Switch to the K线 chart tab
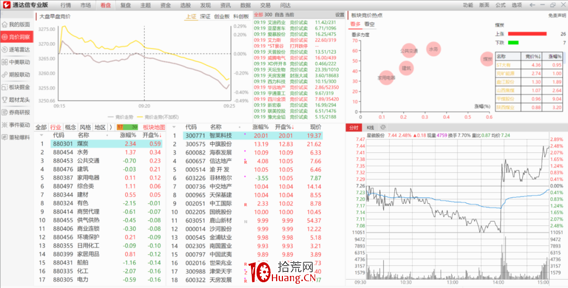Image resolution: width=568 pixels, height=288 pixels. 370,127
